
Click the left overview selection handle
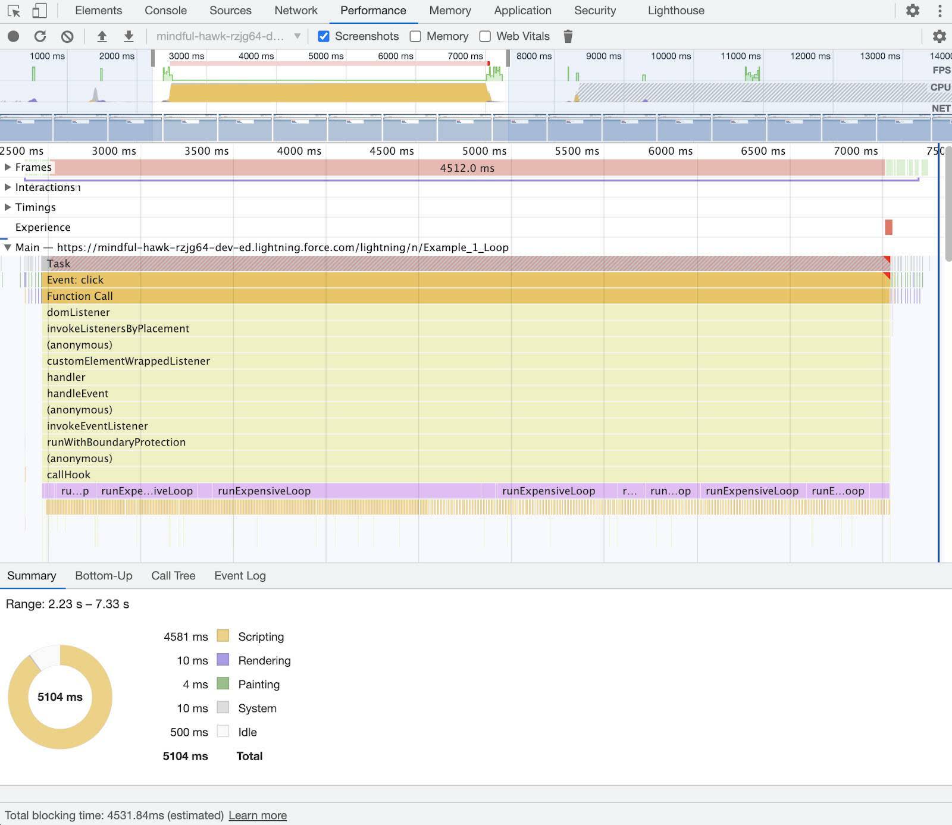153,58
